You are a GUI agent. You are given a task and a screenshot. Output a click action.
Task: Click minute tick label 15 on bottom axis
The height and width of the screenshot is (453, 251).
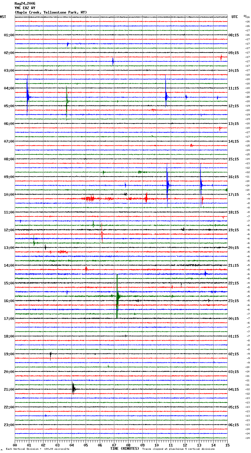227,445
